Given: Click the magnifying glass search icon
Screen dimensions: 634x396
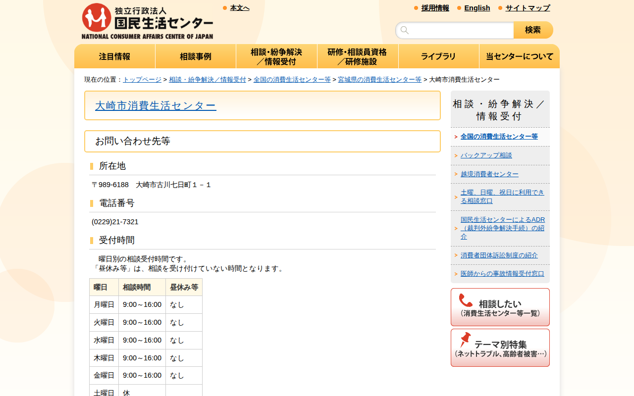Looking at the screenshot, I should point(405,30).
